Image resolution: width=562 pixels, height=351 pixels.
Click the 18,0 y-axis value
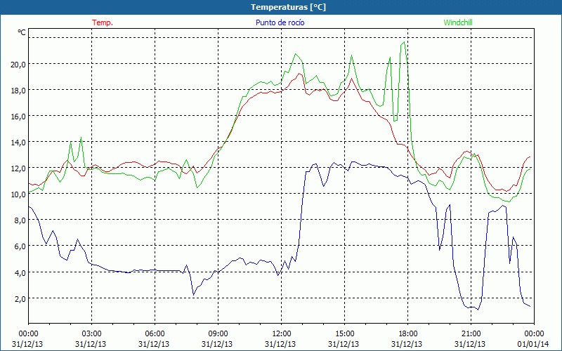pyautogui.click(x=18, y=91)
